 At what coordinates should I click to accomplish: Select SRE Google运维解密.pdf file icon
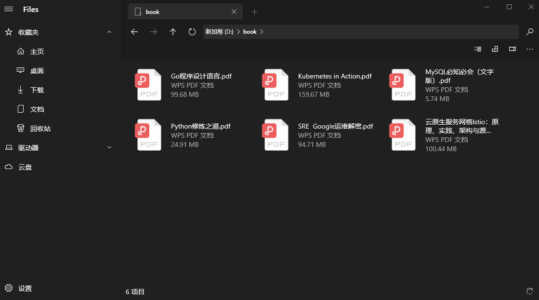(x=276, y=135)
